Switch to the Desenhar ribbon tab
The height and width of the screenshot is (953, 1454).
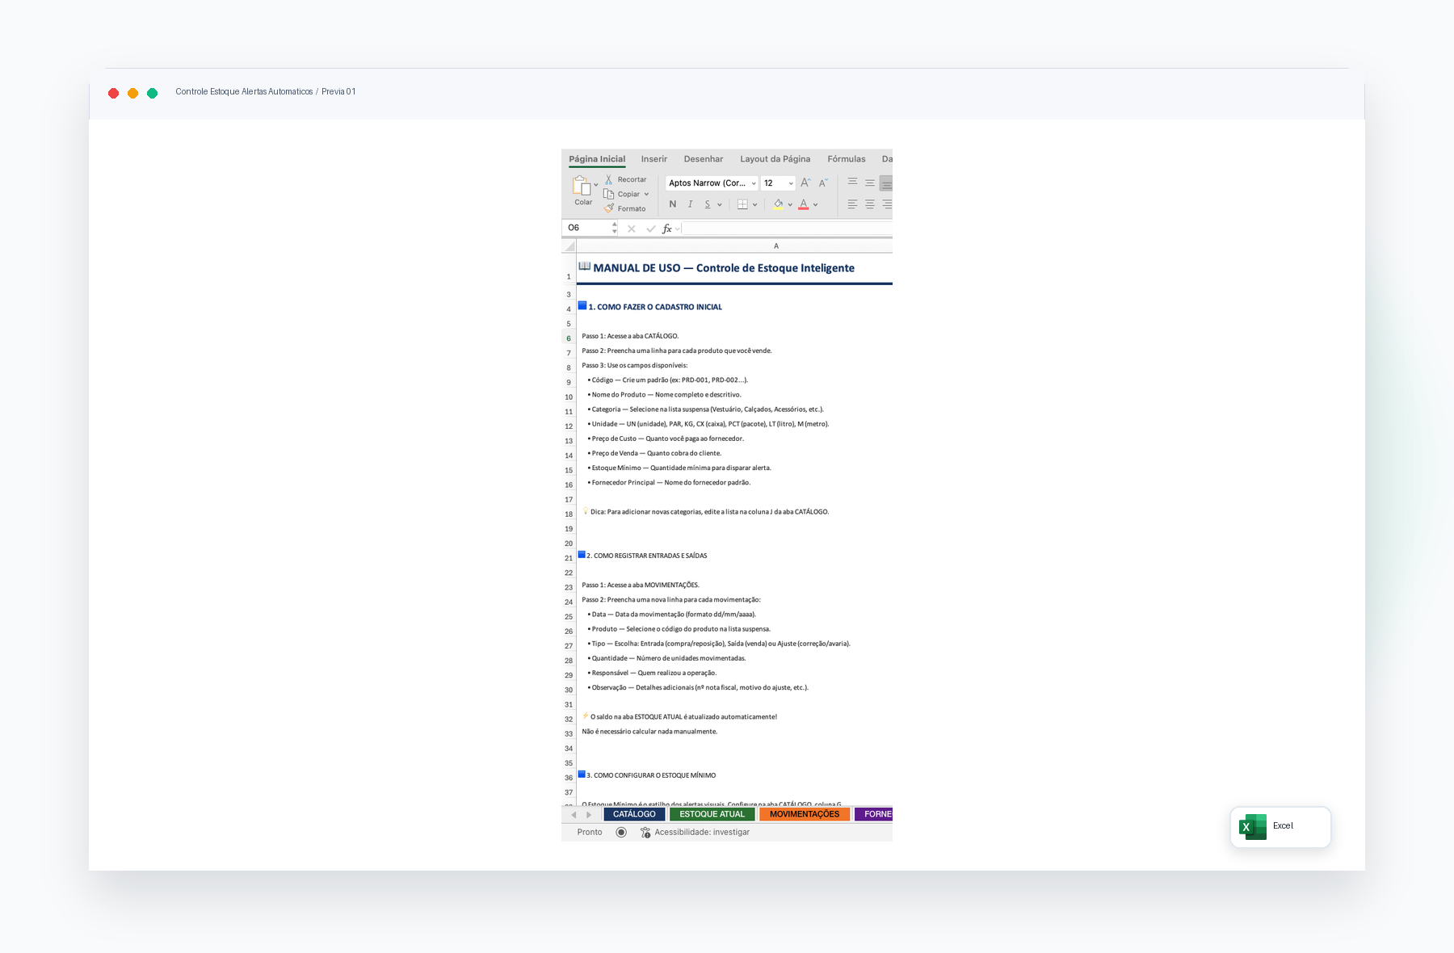704,159
